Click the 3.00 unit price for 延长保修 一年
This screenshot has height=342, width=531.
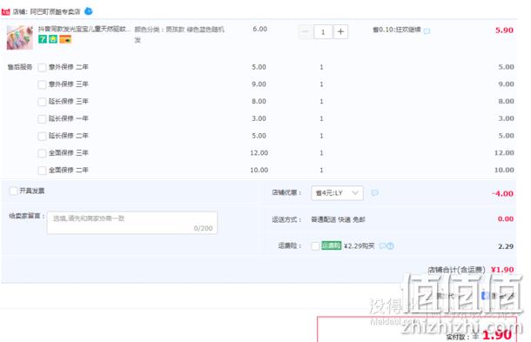click(x=259, y=118)
